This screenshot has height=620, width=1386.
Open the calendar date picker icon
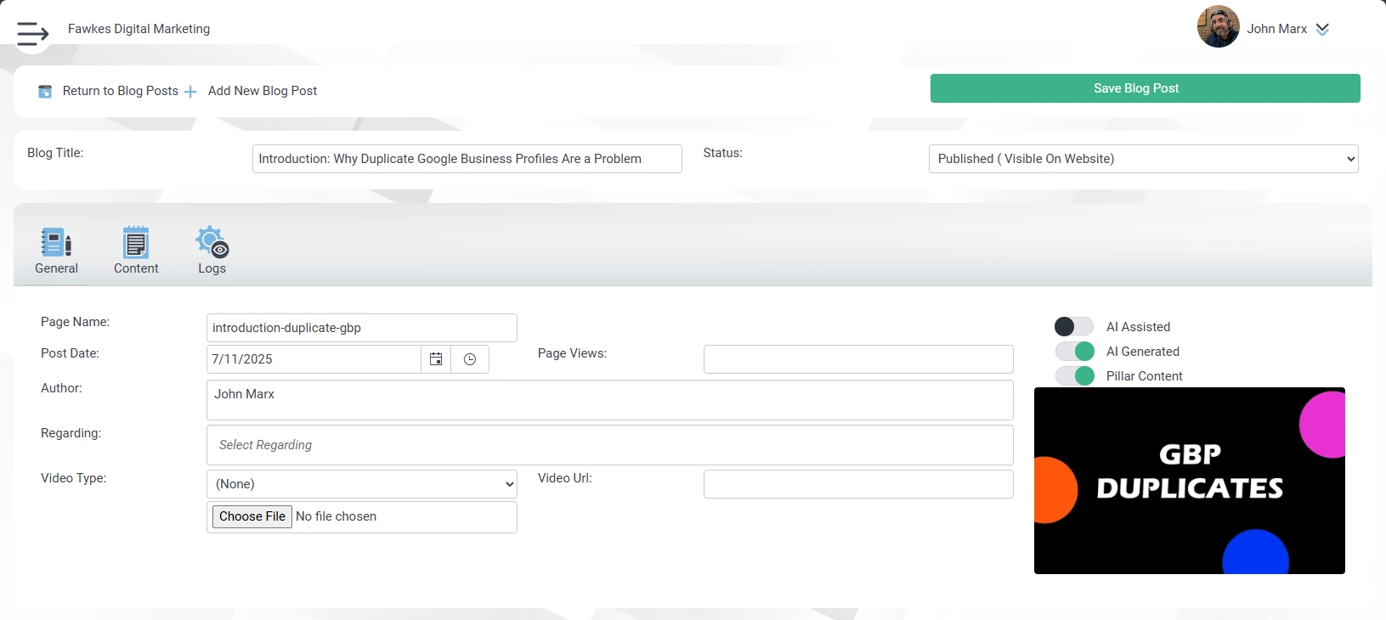click(x=436, y=359)
